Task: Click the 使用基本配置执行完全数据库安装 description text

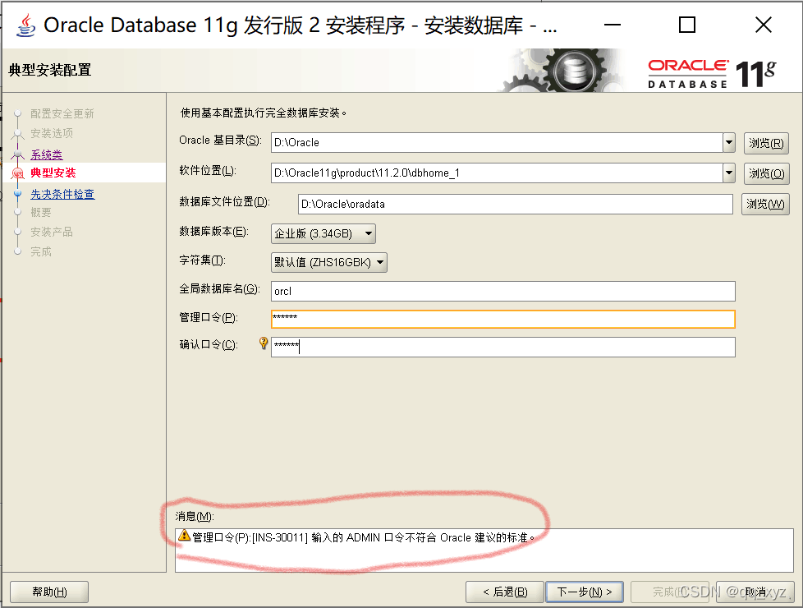Action: (264, 113)
